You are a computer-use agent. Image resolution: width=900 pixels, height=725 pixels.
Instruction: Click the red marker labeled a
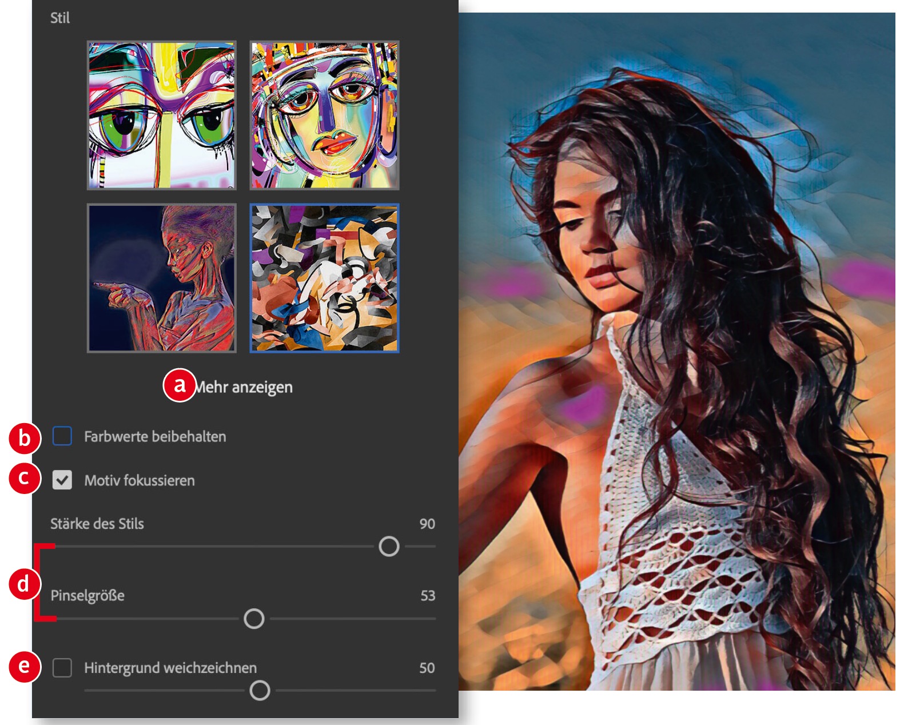[x=180, y=385]
